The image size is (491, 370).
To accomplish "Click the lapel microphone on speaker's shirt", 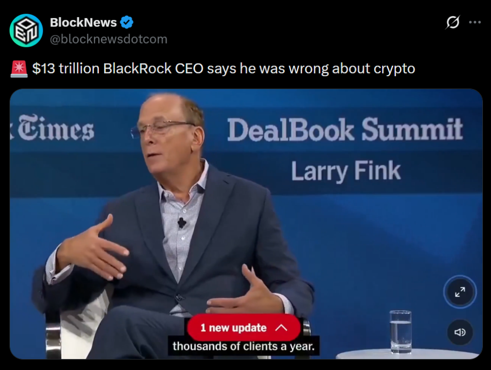I will (x=182, y=223).
